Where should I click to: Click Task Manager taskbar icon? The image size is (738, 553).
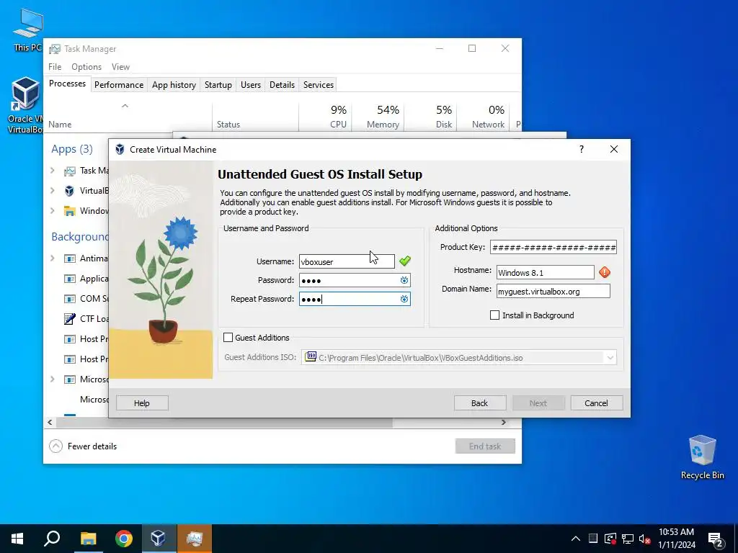click(x=194, y=539)
